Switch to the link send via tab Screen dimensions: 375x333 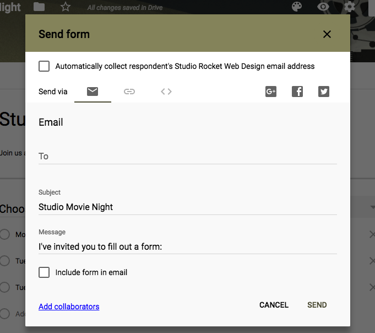[129, 92]
